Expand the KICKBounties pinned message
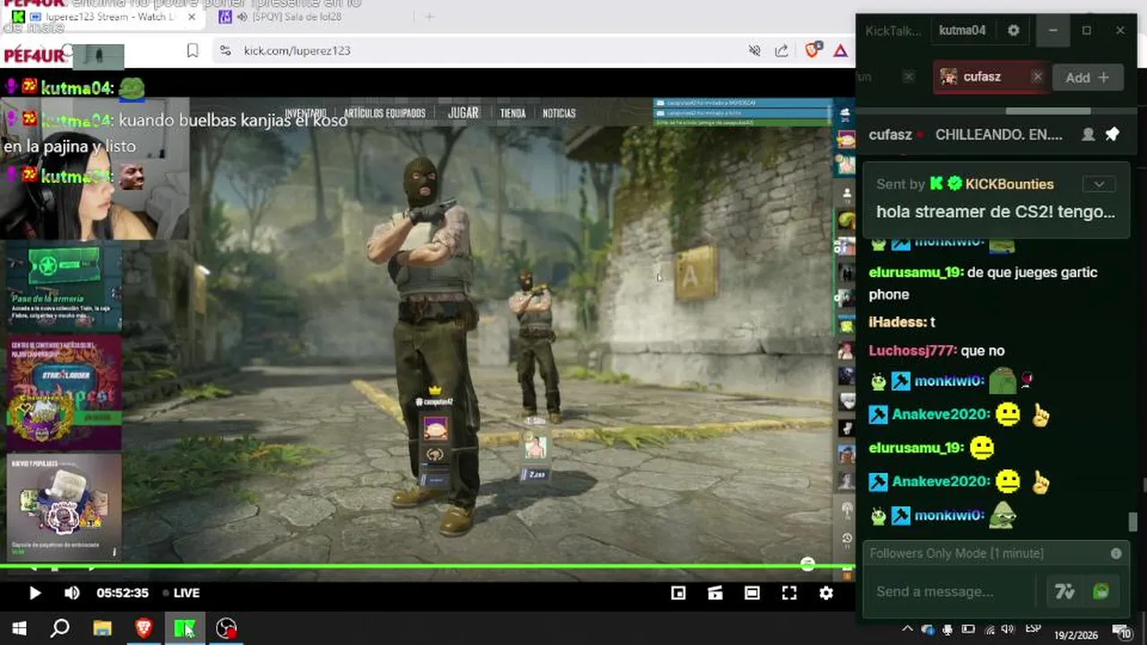Image resolution: width=1147 pixels, height=645 pixels. pos(1099,185)
